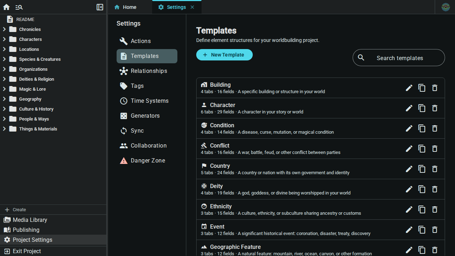Viewport: 455px width, 256px height.
Task: Click the home icon in the sidebar header
Action: pos(6,7)
